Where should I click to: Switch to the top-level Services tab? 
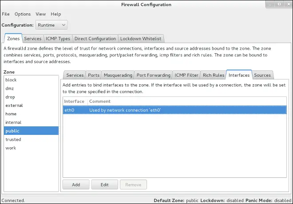33,39
